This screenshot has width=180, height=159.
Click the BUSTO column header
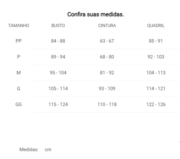58,25
